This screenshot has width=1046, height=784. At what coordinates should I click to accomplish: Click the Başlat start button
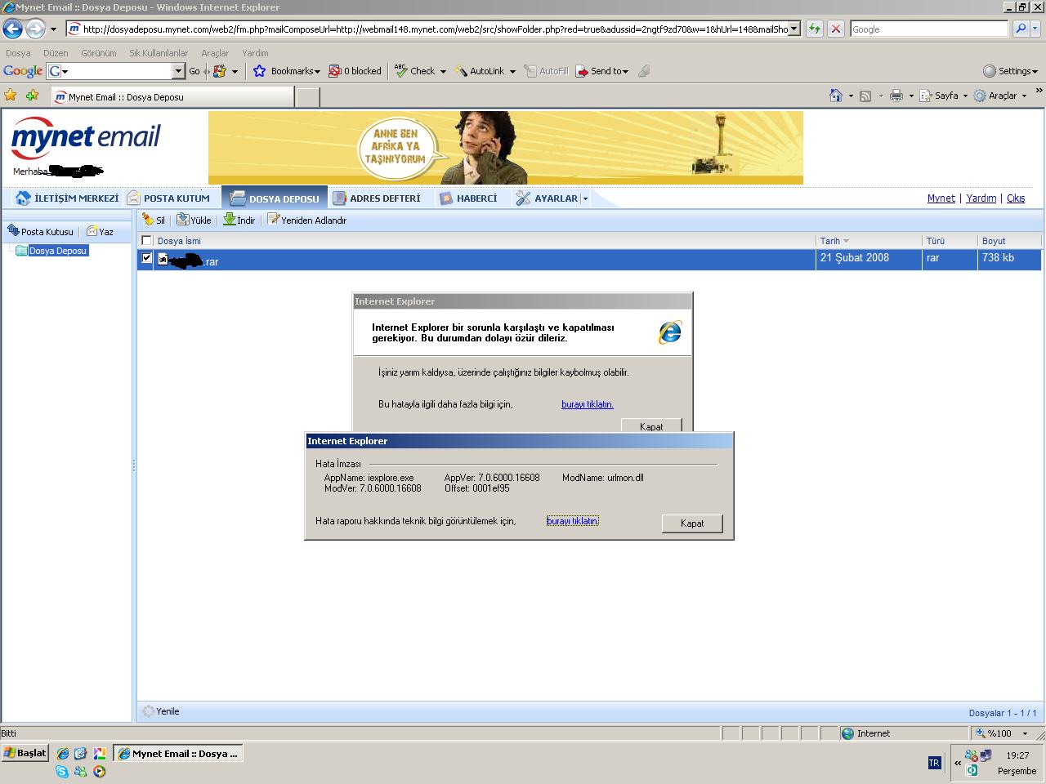(x=25, y=753)
